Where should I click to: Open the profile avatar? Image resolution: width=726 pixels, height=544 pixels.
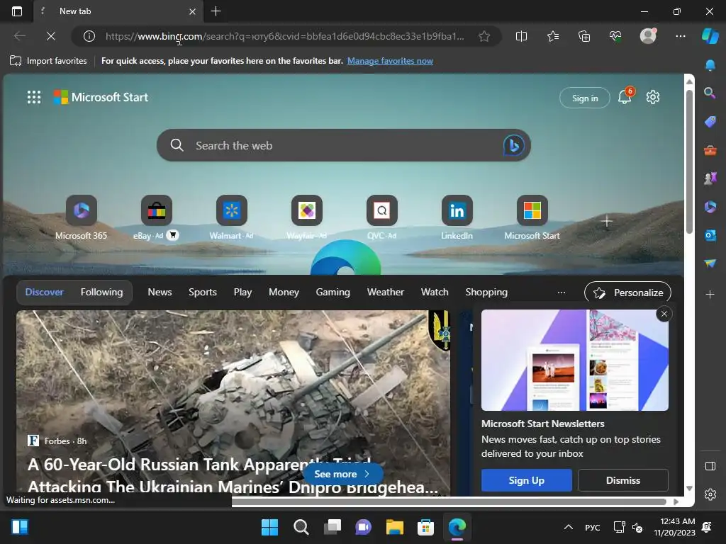coord(648,35)
